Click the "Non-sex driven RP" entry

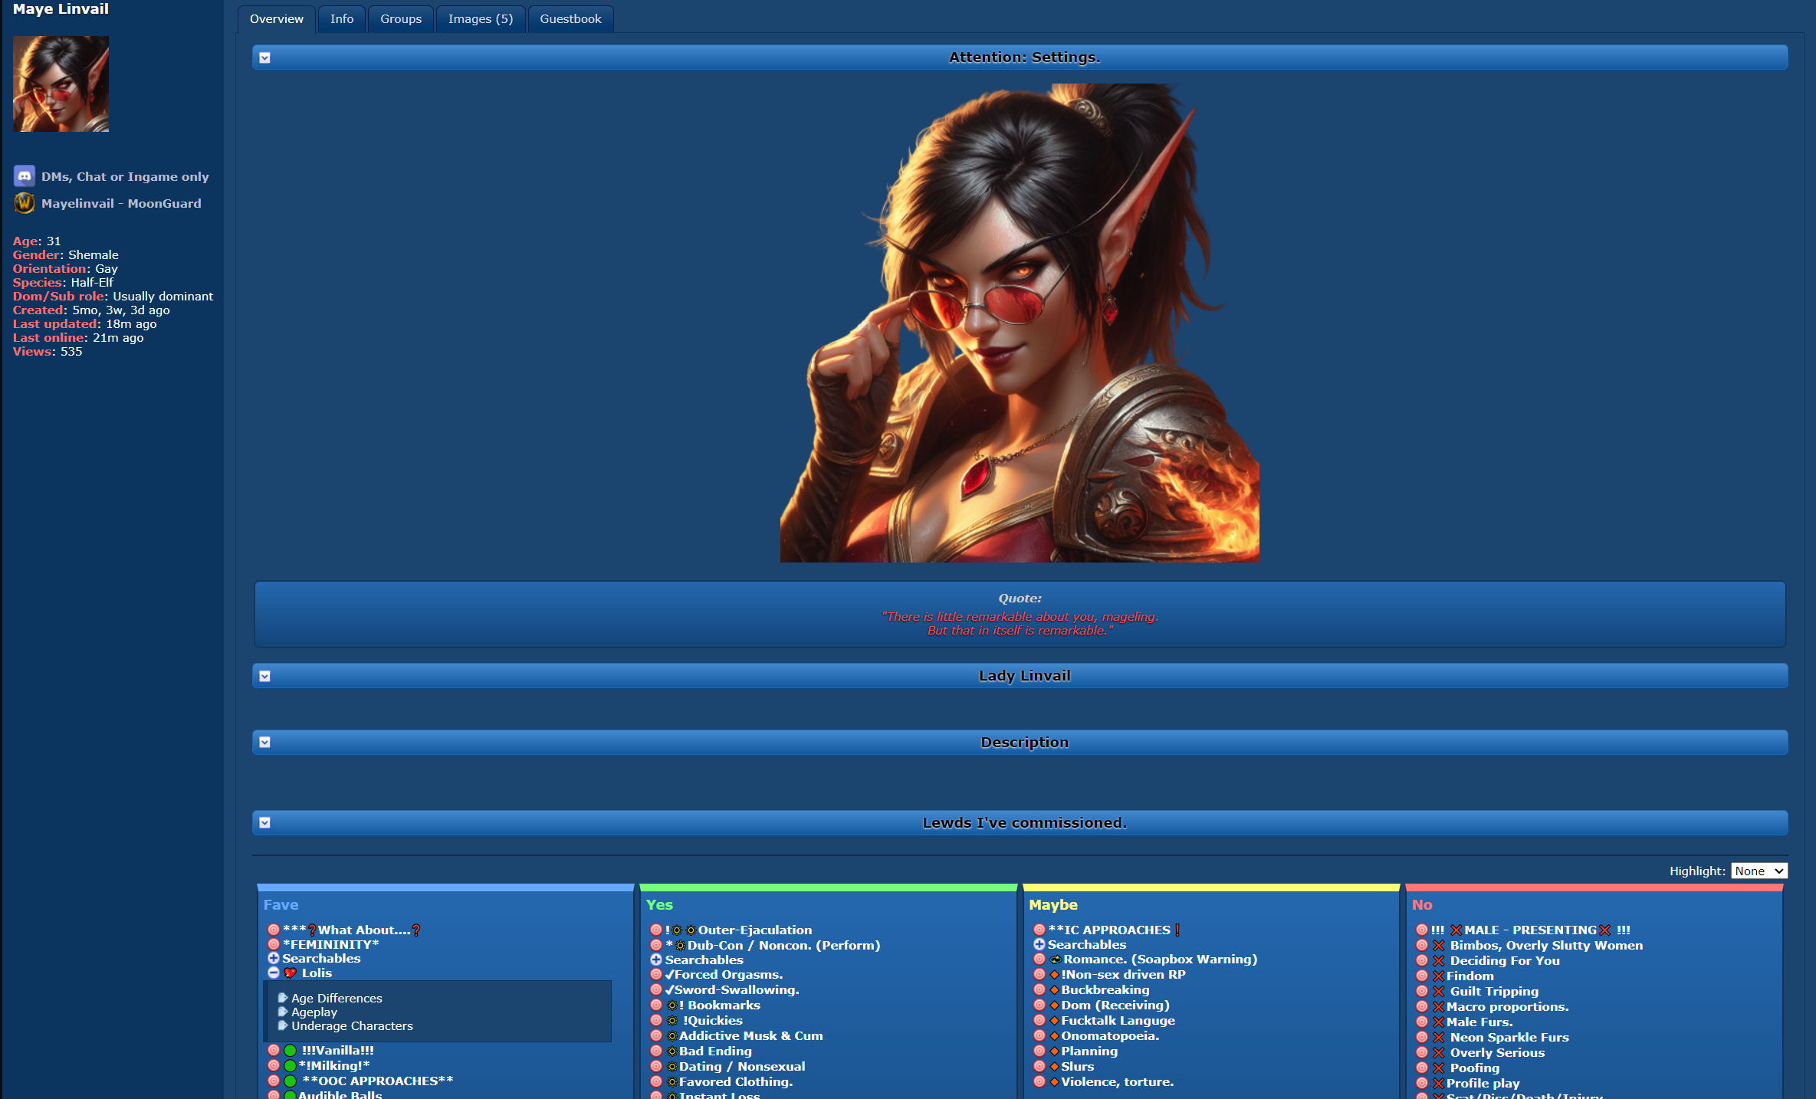1123,975
